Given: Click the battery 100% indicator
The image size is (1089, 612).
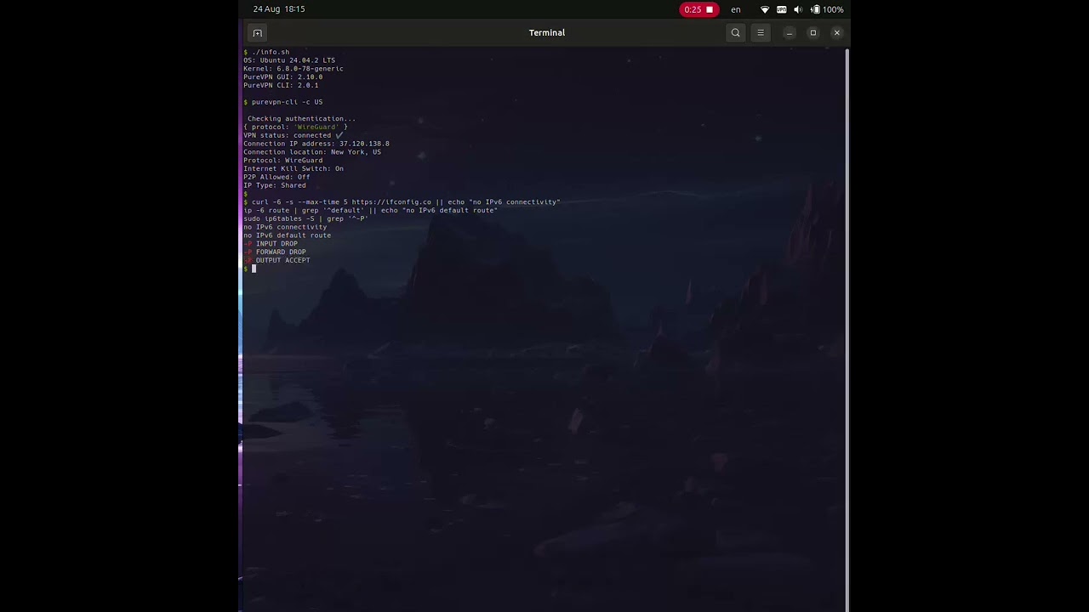Looking at the screenshot, I should pos(827,9).
